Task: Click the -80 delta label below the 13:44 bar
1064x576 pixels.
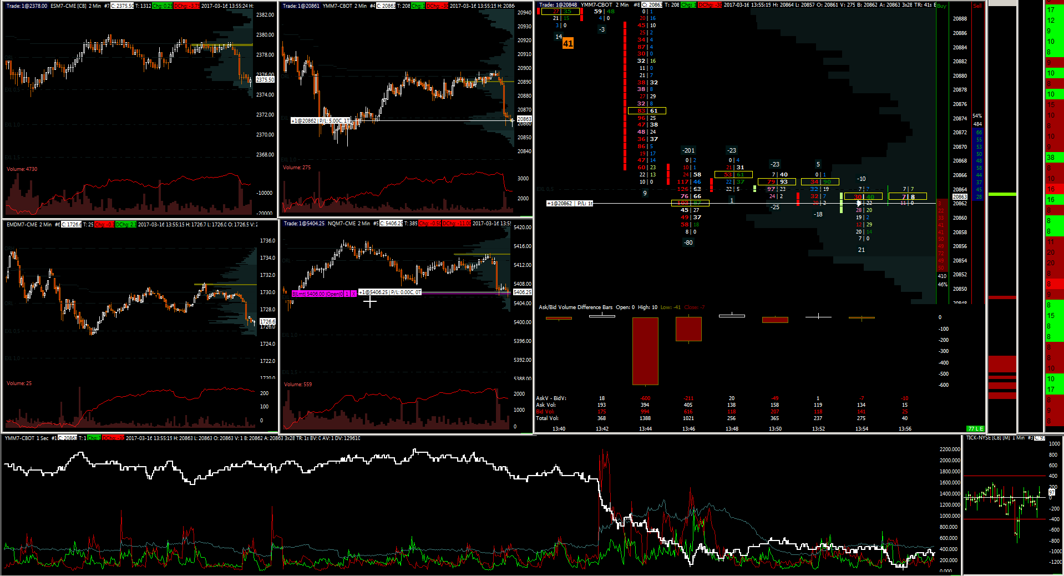Action: click(x=688, y=242)
